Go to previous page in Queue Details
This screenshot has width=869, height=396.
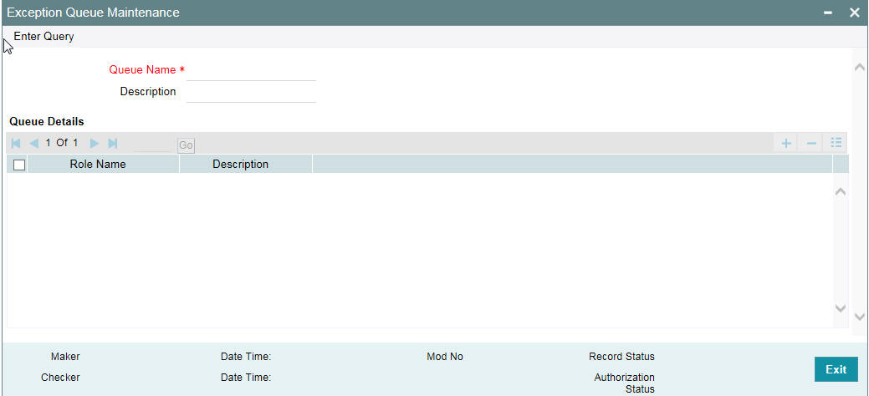(x=33, y=144)
